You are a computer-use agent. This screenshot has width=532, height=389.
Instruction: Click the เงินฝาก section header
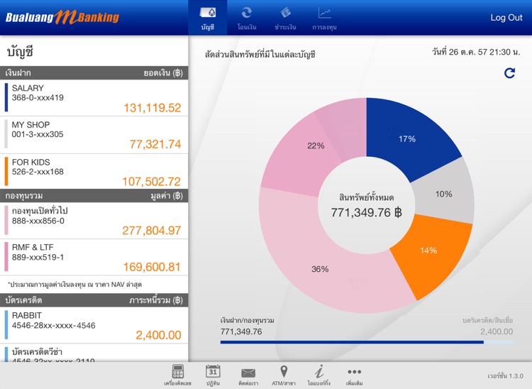pos(94,72)
